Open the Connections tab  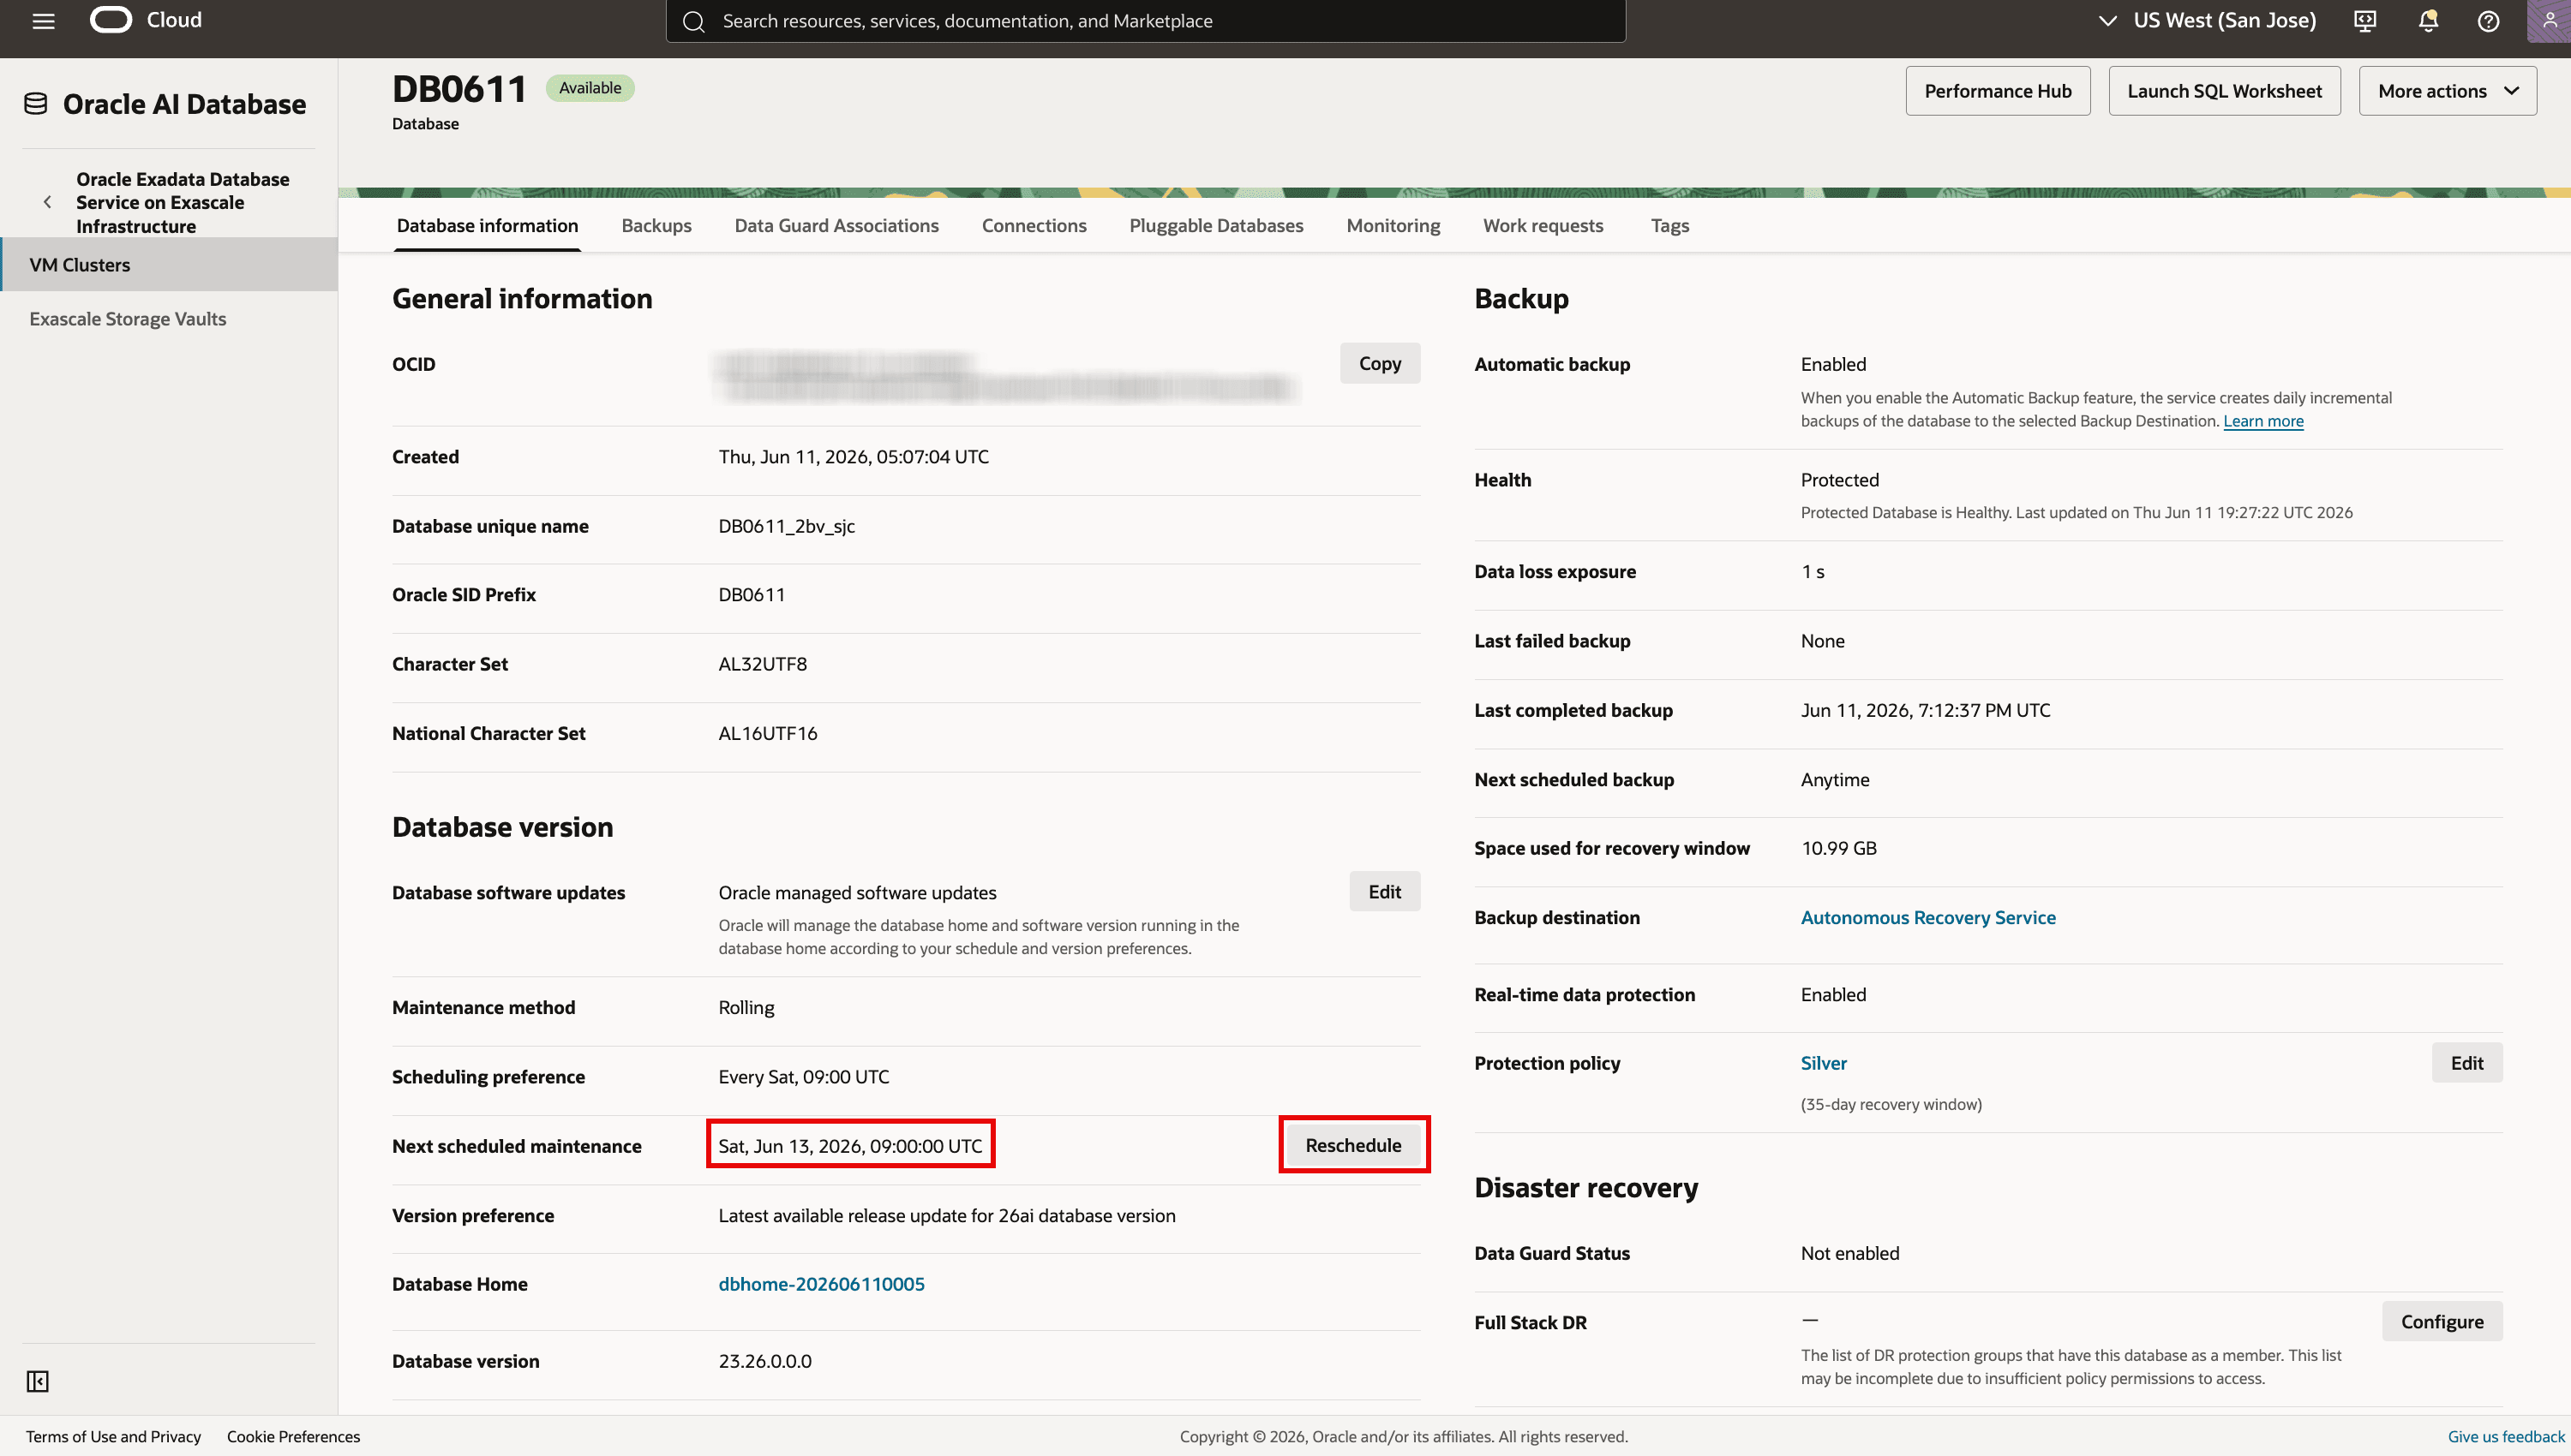coord(1034,225)
